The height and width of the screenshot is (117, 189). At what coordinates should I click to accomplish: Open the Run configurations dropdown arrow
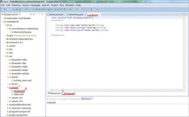(x=46, y=9)
